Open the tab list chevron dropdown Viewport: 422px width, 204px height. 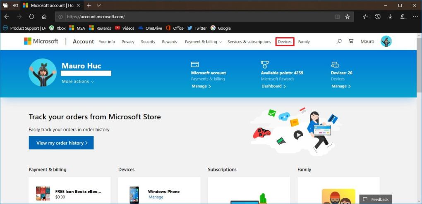(x=99, y=5)
